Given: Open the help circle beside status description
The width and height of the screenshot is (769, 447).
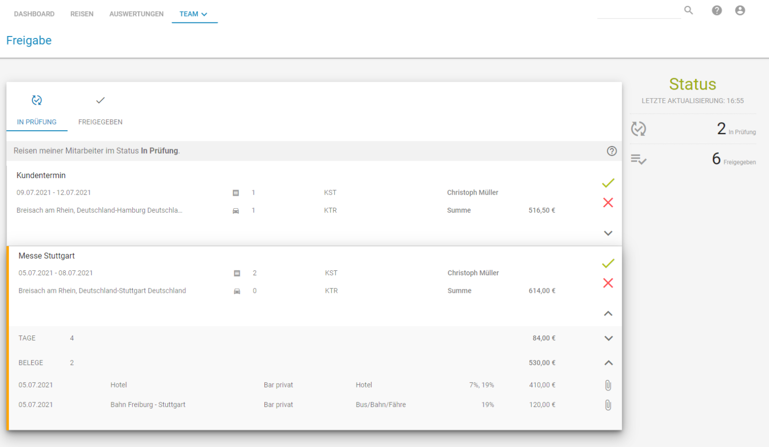Looking at the screenshot, I should [612, 151].
